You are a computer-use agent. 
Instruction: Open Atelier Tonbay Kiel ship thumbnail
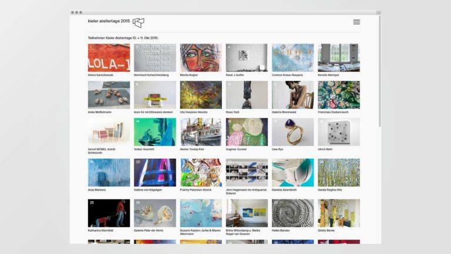201,132
